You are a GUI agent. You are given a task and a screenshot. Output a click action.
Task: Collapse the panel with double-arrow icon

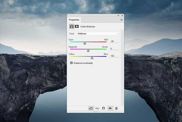[118, 15]
